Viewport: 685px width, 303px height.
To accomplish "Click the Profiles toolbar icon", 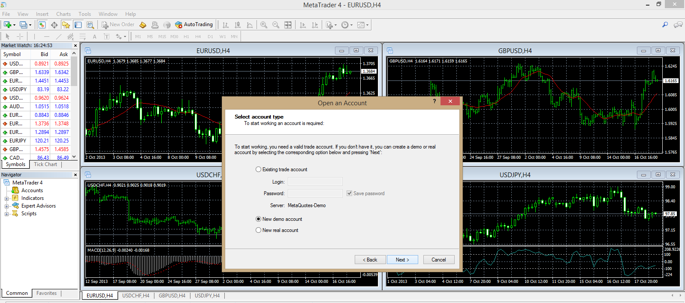I will click(x=23, y=25).
